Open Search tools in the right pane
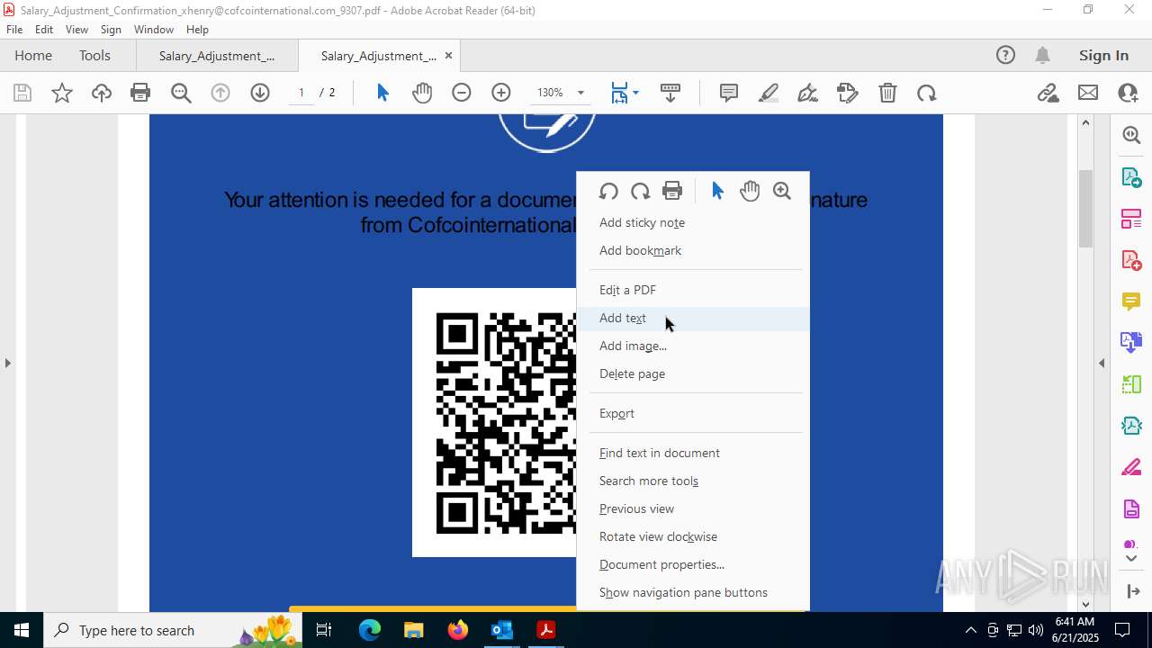The image size is (1152, 648). 1131,135
